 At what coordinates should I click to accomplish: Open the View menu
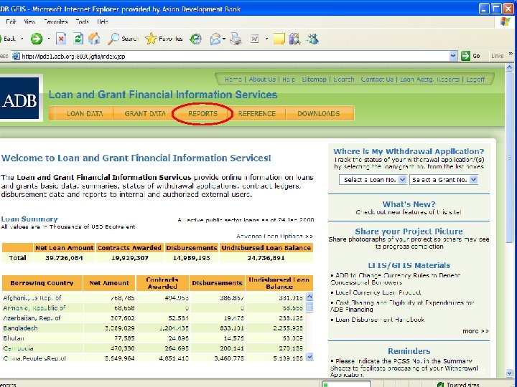[29, 21]
